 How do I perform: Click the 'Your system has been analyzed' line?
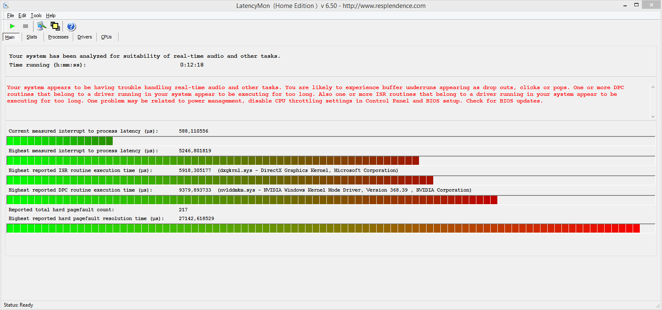click(x=145, y=56)
